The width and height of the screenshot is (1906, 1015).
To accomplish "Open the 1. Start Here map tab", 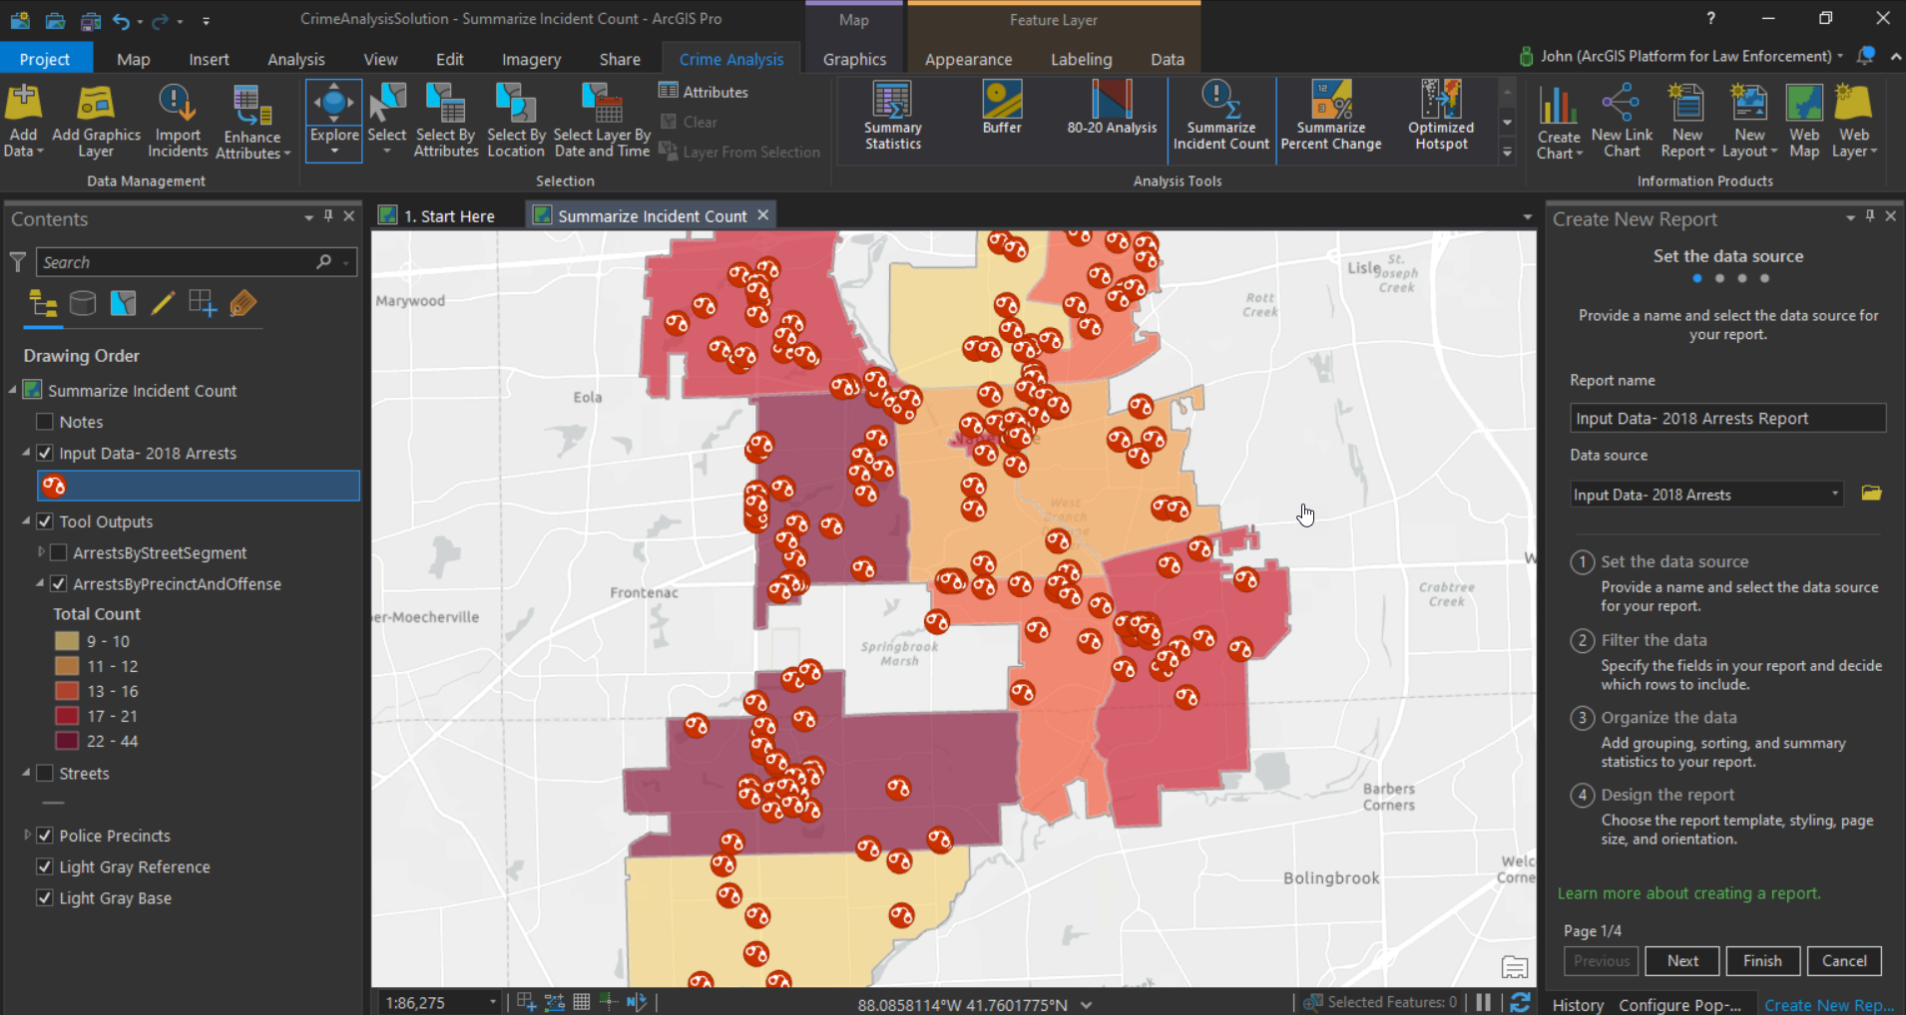I will (448, 216).
